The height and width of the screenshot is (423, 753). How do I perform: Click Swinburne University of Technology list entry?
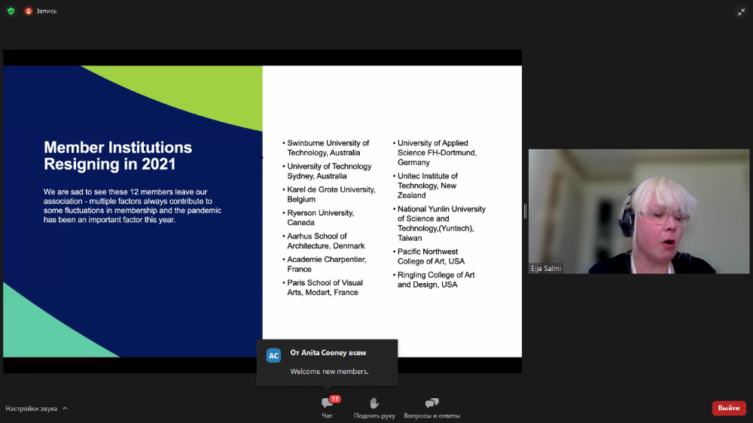328,148
